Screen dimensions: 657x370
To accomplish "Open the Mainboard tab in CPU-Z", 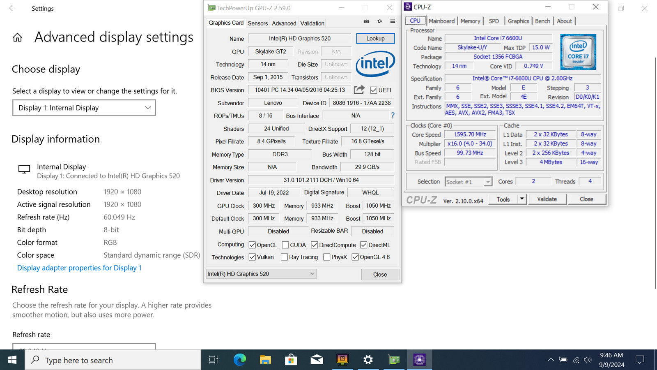I will [441, 21].
